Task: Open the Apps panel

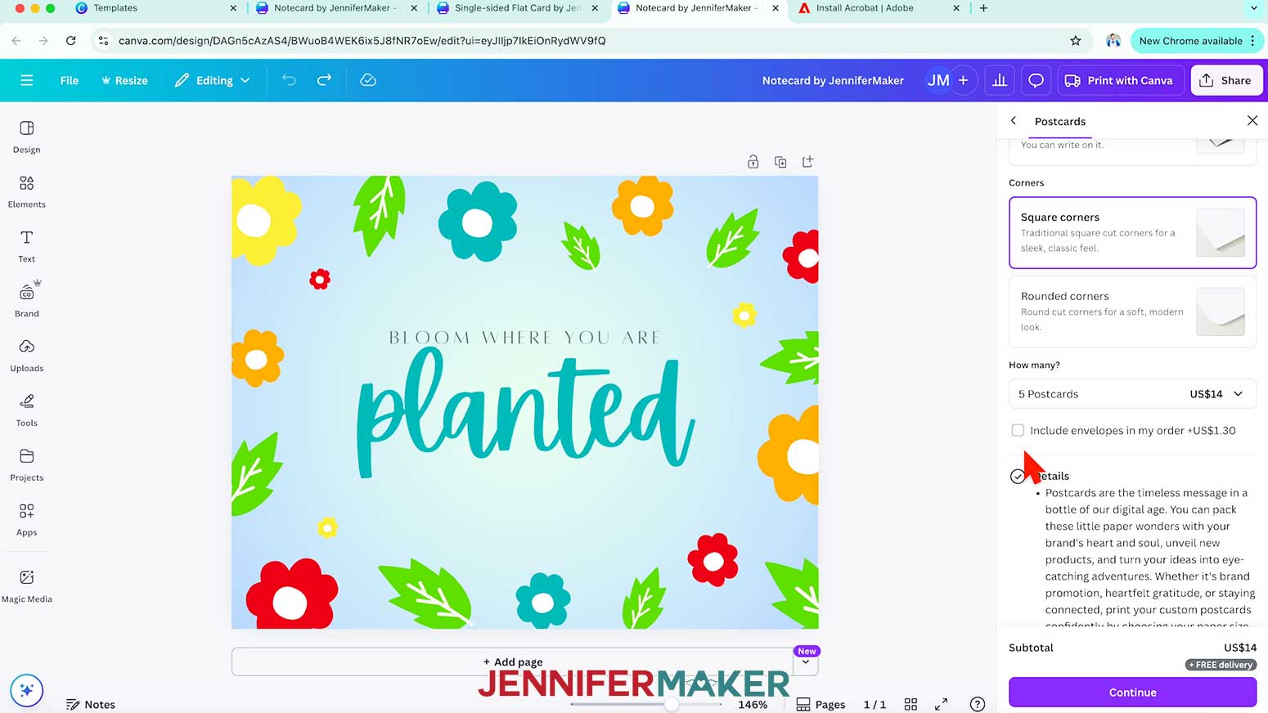Action: pyautogui.click(x=26, y=519)
